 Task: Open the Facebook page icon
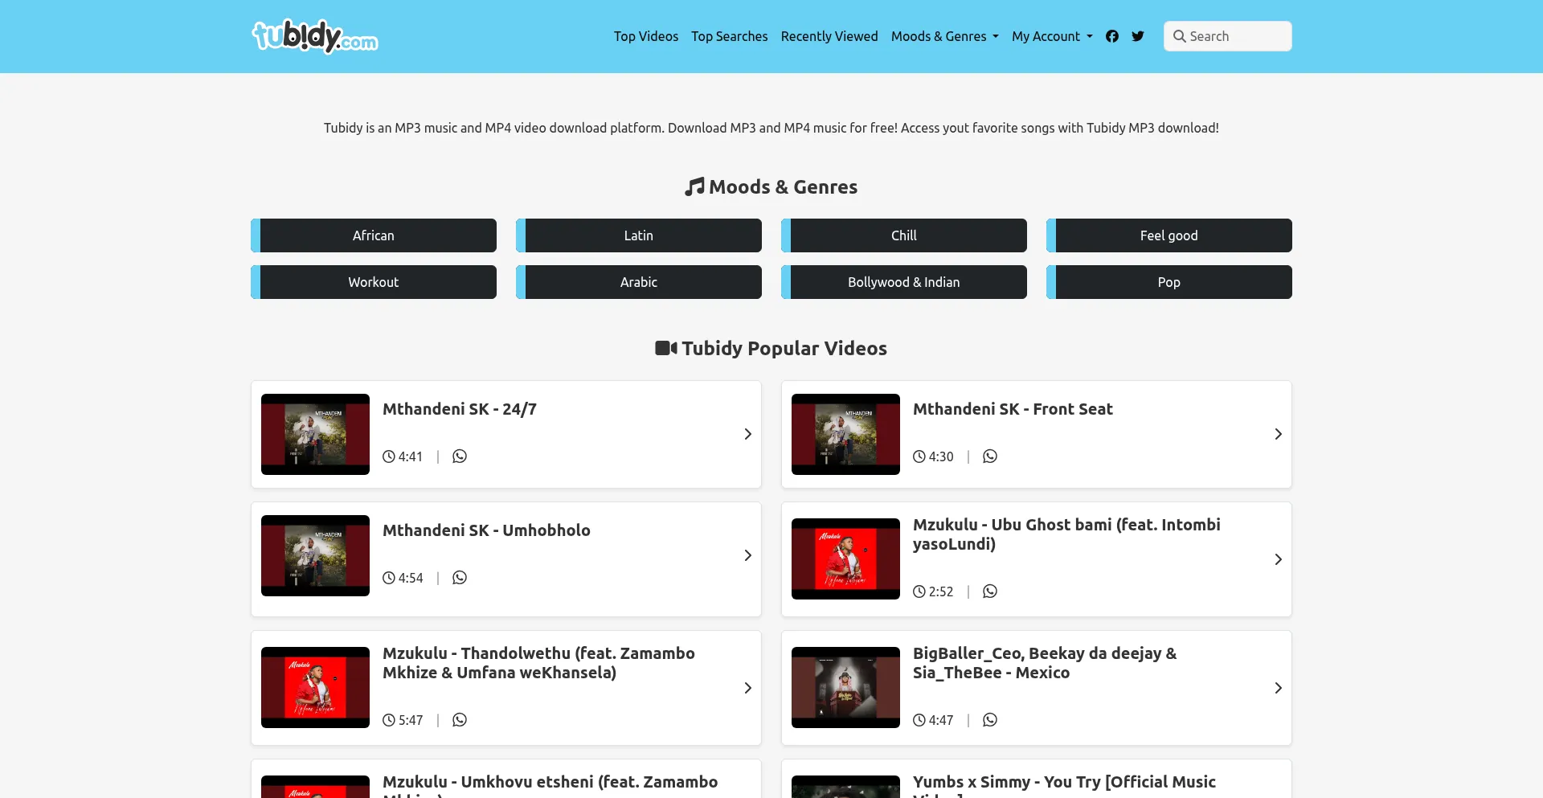coord(1112,36)
